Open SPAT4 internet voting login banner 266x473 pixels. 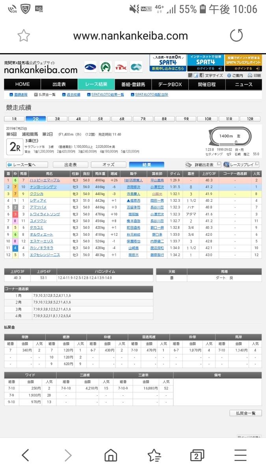205,63
